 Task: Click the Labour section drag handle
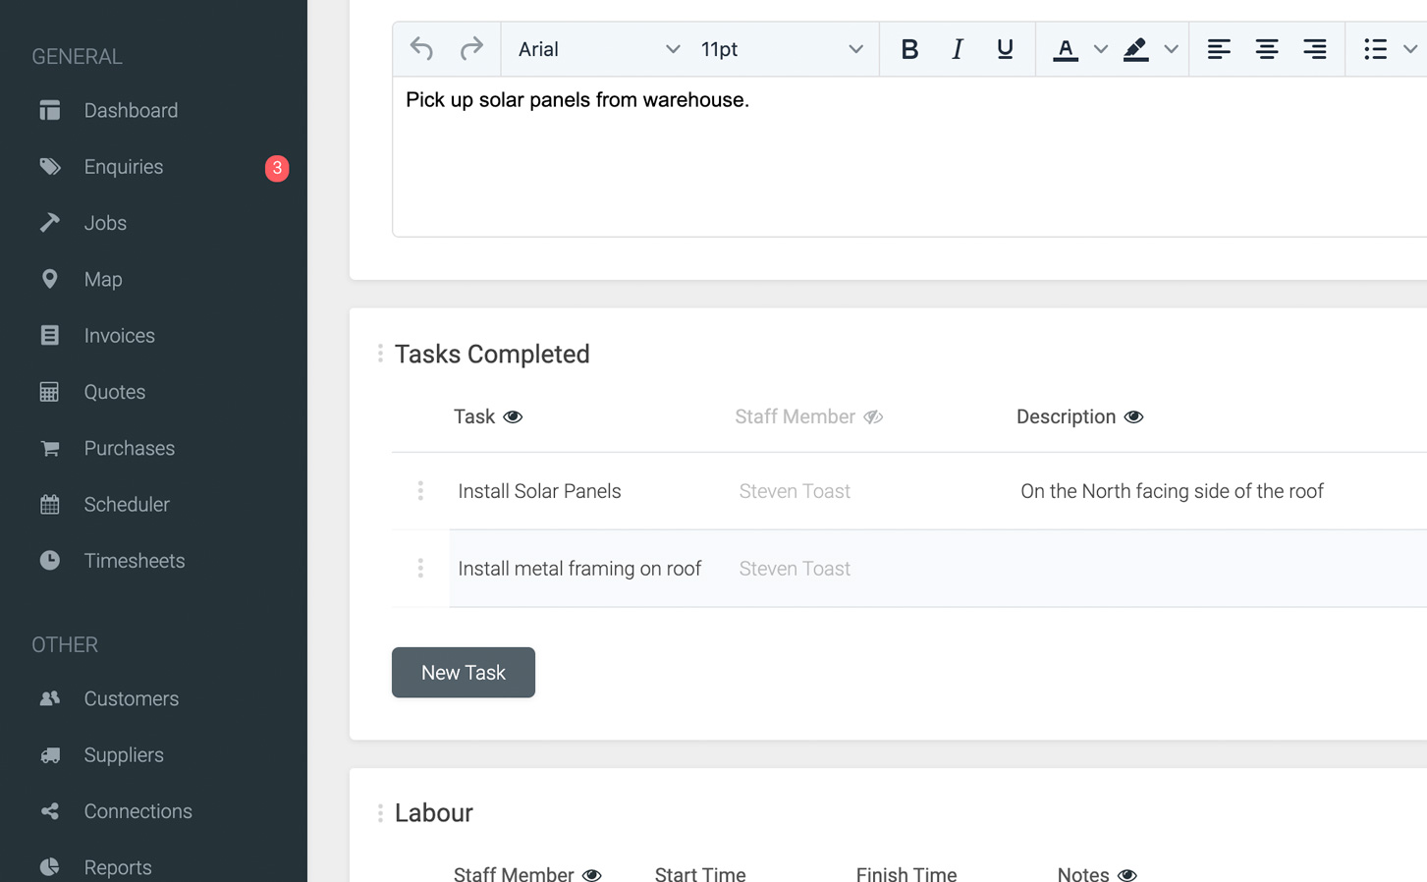pyautogui.click(x=380, y=813)
